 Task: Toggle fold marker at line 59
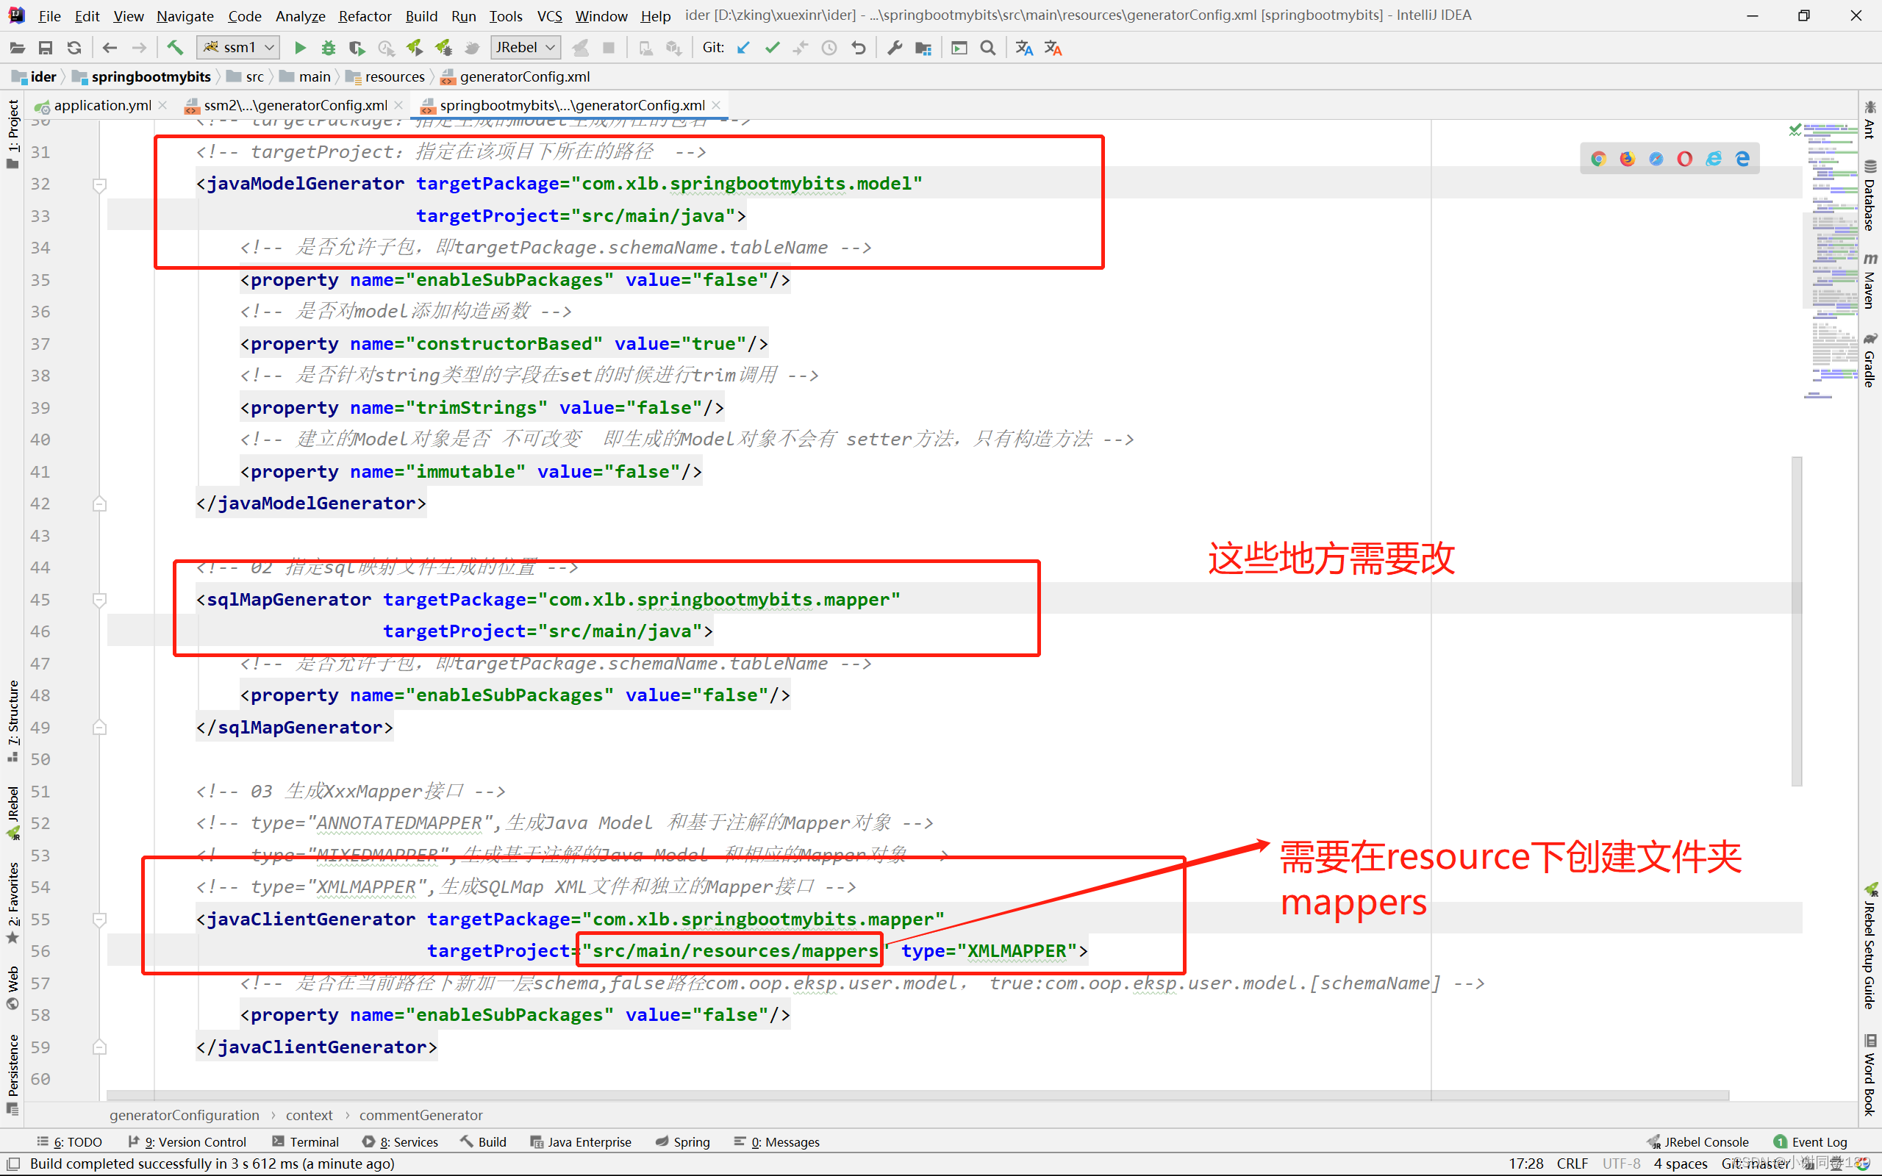99,1047
